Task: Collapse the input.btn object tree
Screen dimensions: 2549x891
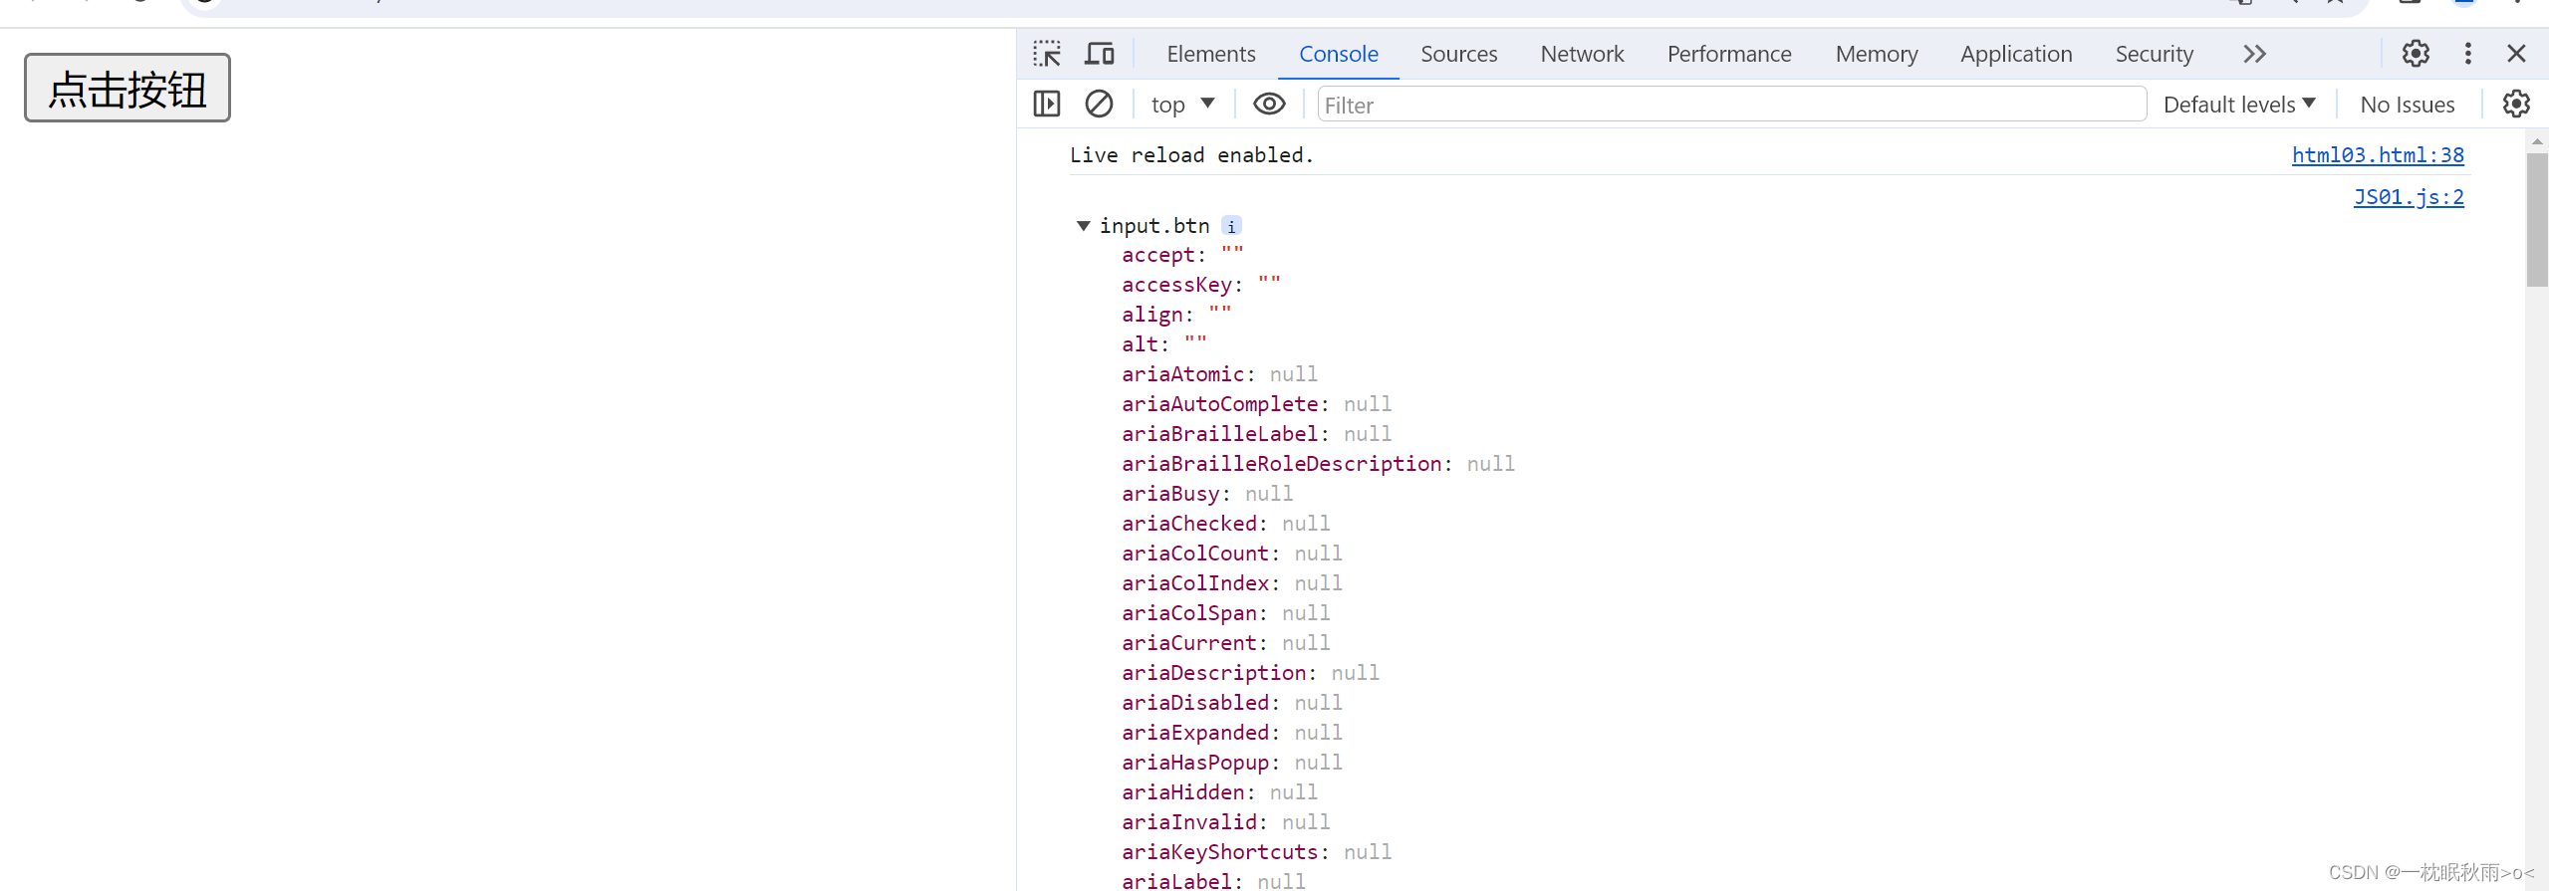Action: pos(1084,226)
